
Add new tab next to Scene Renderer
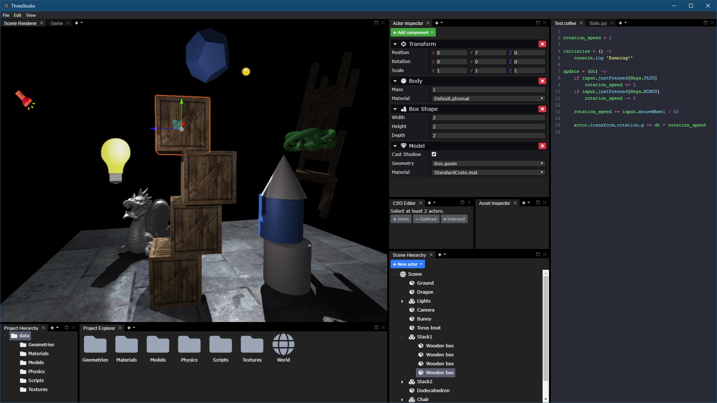click(77, 23)
